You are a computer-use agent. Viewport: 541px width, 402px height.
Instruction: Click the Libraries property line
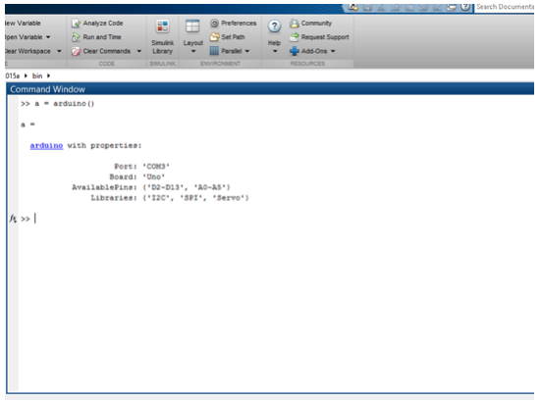[x=170, y=198]
